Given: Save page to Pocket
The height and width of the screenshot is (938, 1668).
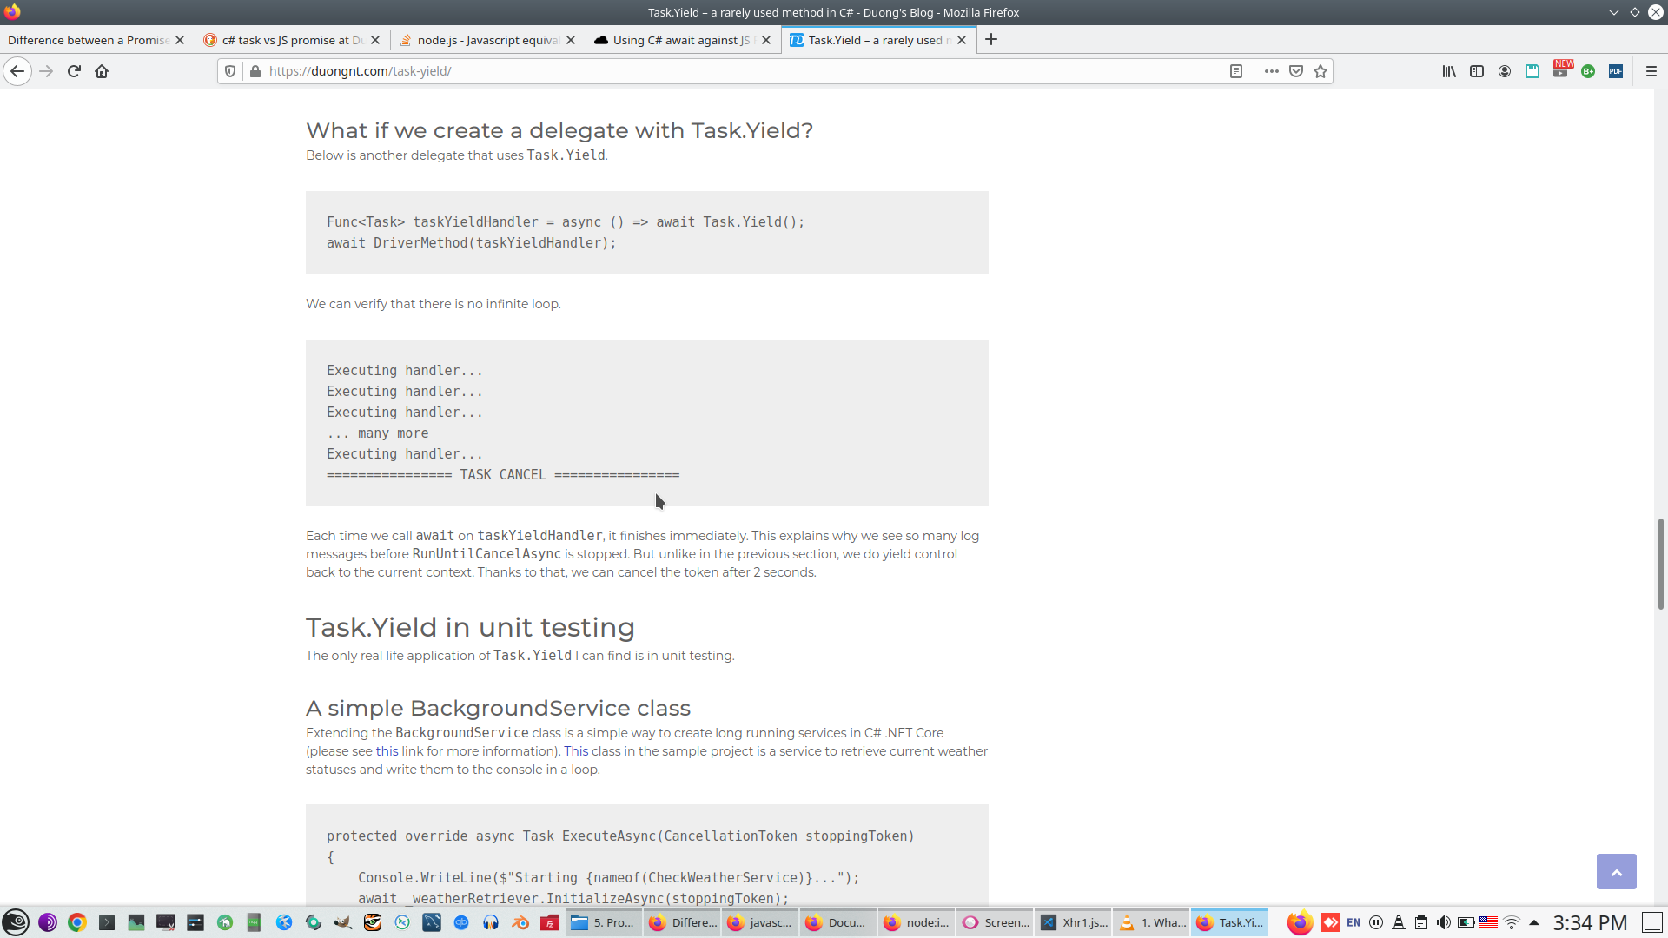Looking at the screenshot, I should coord(1296,71).
